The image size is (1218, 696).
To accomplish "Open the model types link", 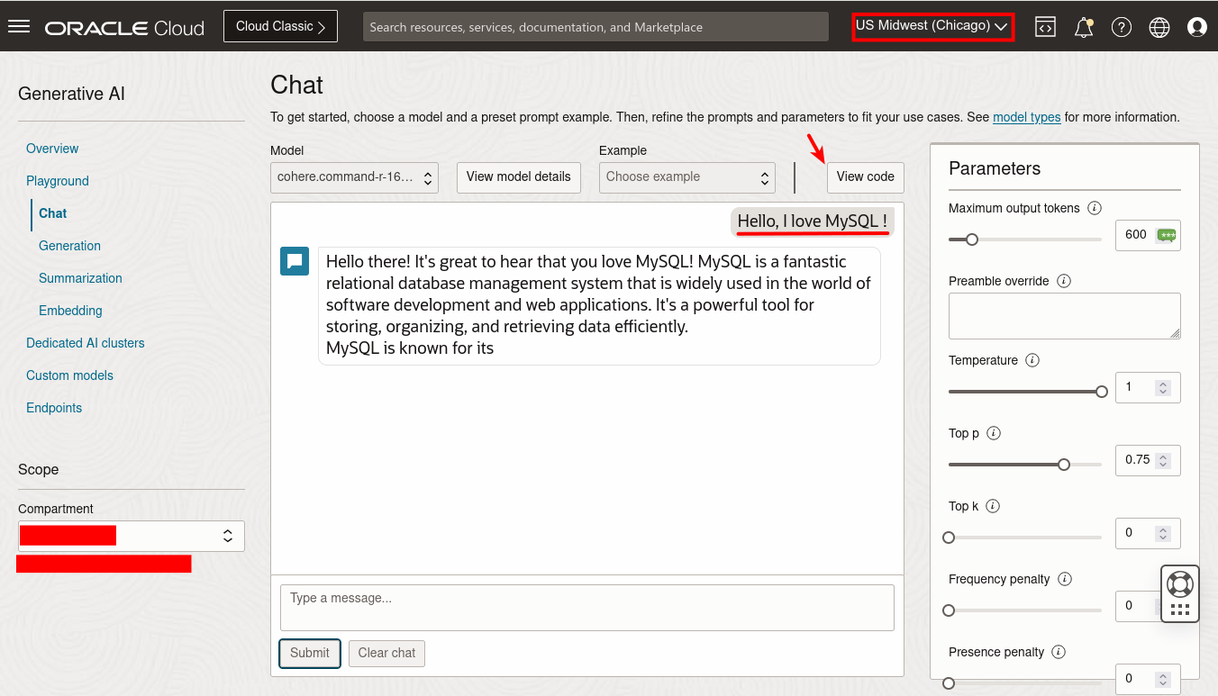I will 1027,117.
